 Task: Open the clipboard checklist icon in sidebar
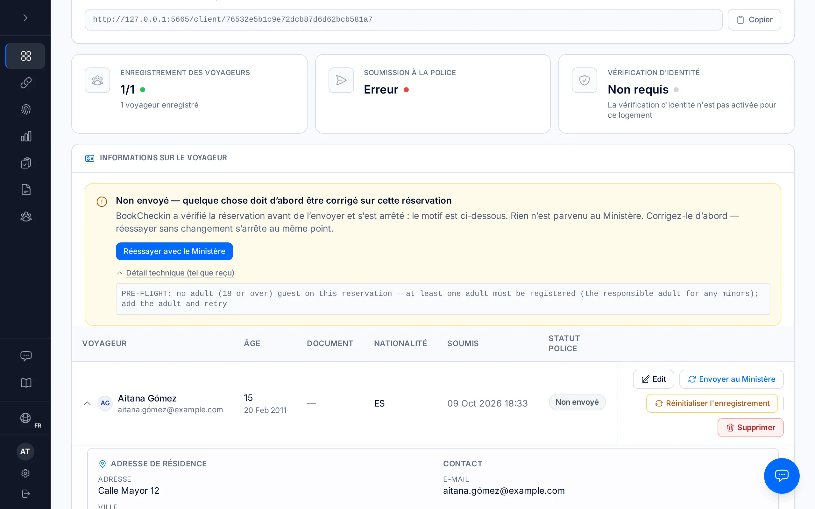[x=25, y=163]
